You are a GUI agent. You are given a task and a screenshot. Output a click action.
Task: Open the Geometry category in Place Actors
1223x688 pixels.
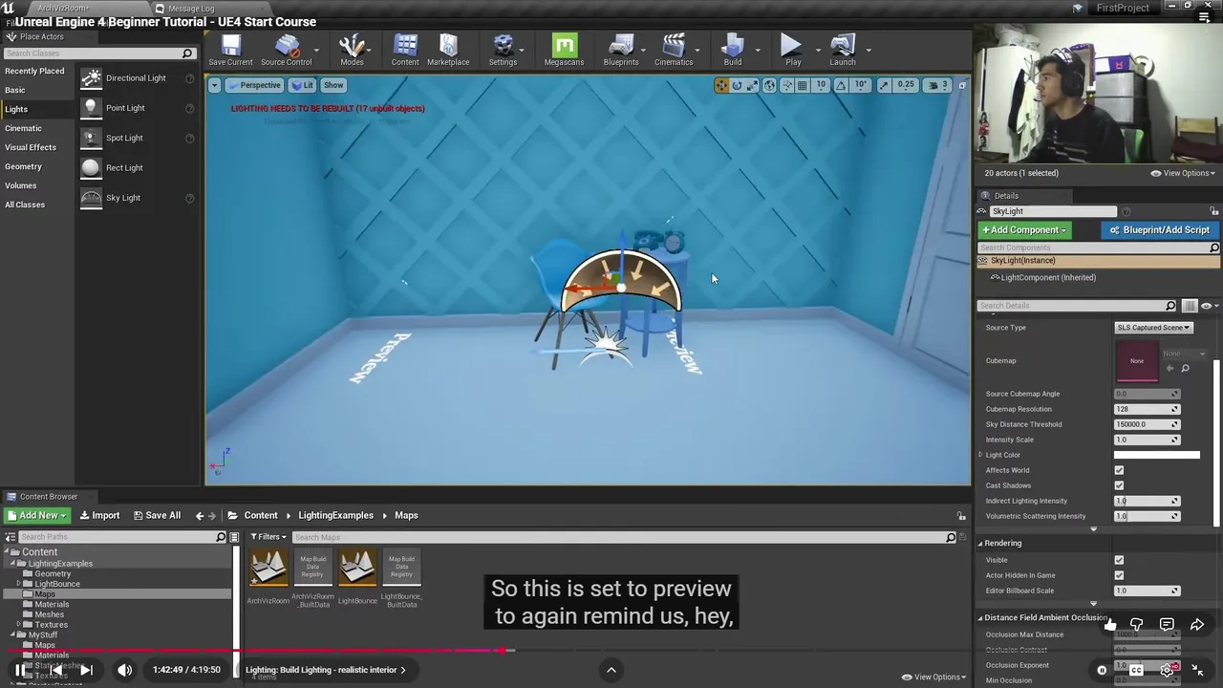23,166
